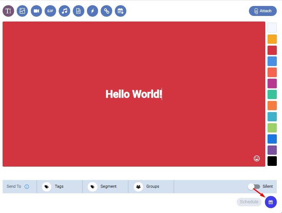
Task: Open the emoji picker smiley
Action: (x=257, y=158)
